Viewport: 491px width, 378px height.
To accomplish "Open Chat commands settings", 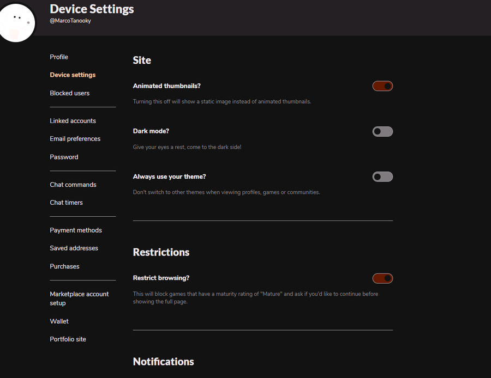I will pyautogui.click(x=73, y=185).
